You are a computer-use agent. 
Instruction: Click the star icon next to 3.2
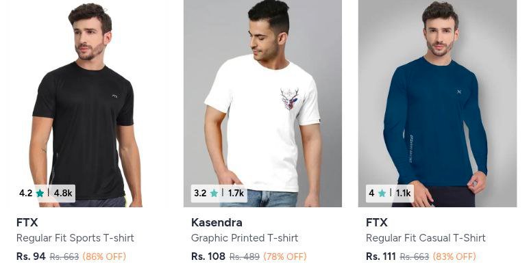pyautogui.click(x=214, y=193)
